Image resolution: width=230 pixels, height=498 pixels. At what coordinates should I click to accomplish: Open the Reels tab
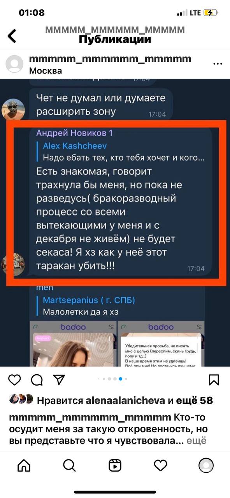click(x=115, y=465)
